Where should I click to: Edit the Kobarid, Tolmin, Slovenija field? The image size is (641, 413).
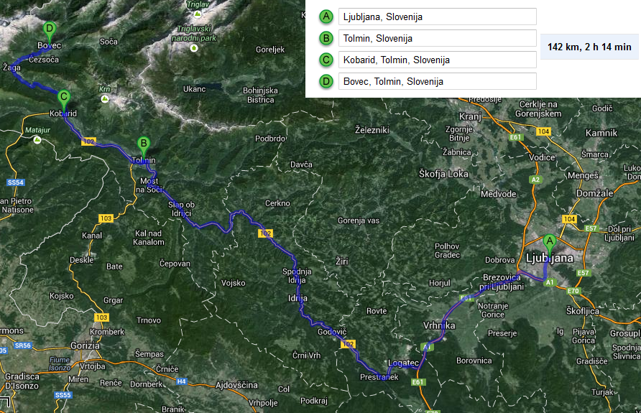click(x=438, y=60)
